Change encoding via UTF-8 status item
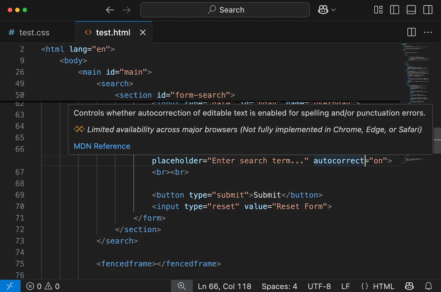Viewport: 441px width, 292px height. click(x=319, y=286)
